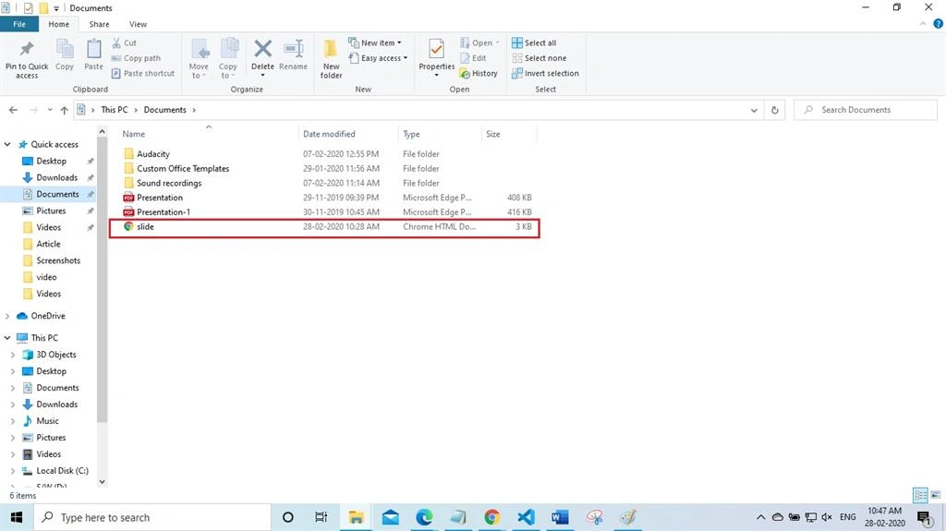Switch to large icons view toggle

[x=935, y=495]
